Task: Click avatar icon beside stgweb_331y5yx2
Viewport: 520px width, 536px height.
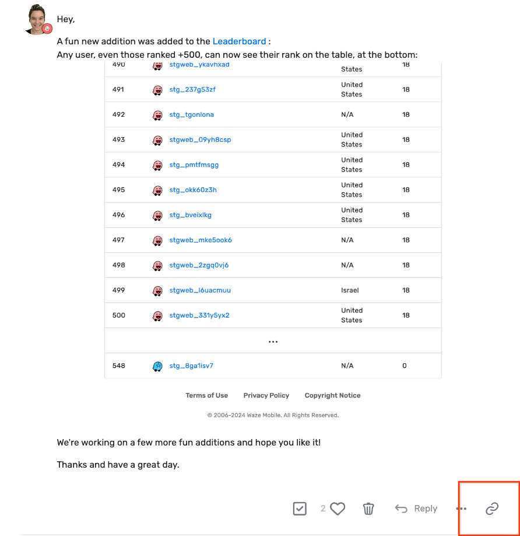Action: point(157,316)
